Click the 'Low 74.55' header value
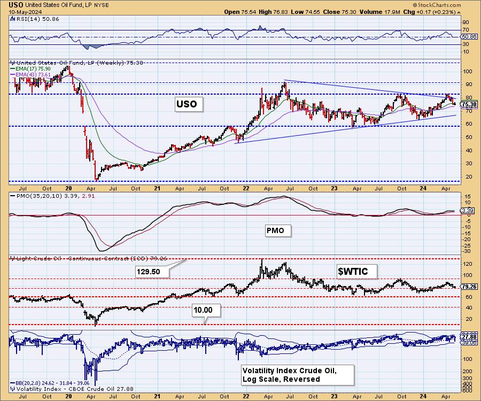481x401 pixels. point(305,12)
